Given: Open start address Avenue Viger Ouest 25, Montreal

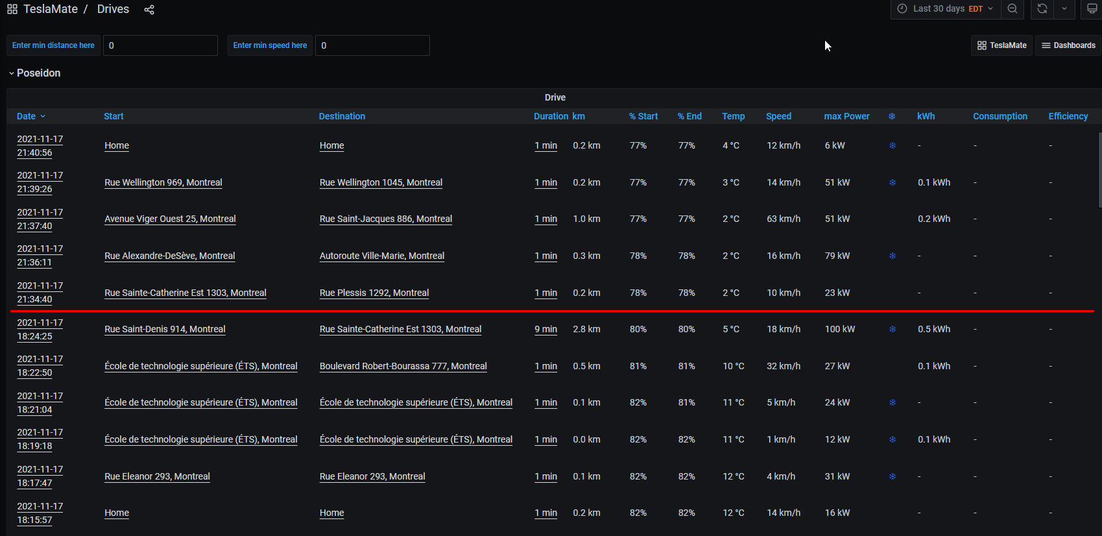Looking at the screenshot, I should (x=170, y=219).
